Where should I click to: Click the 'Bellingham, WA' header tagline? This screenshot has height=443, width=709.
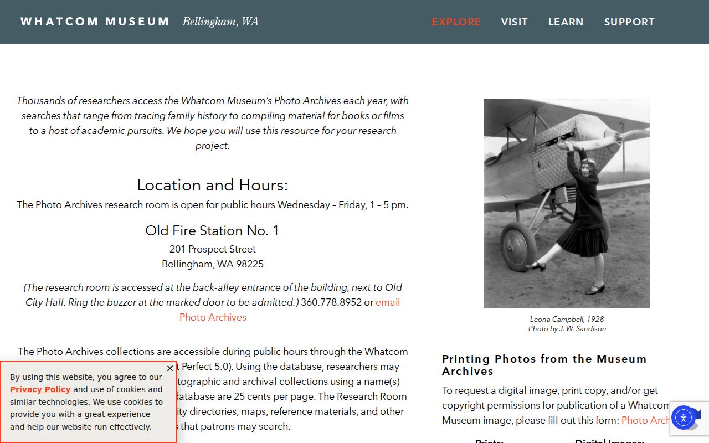[x=220, y=22]
